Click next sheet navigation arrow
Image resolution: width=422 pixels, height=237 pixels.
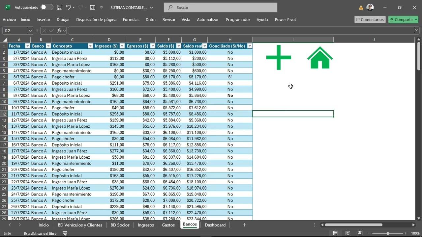click(x=20, y=225)
